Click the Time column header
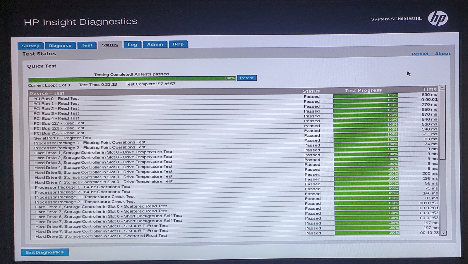This screenshot has height=264, width=468. pyautogui.click(x=430, y=89)
